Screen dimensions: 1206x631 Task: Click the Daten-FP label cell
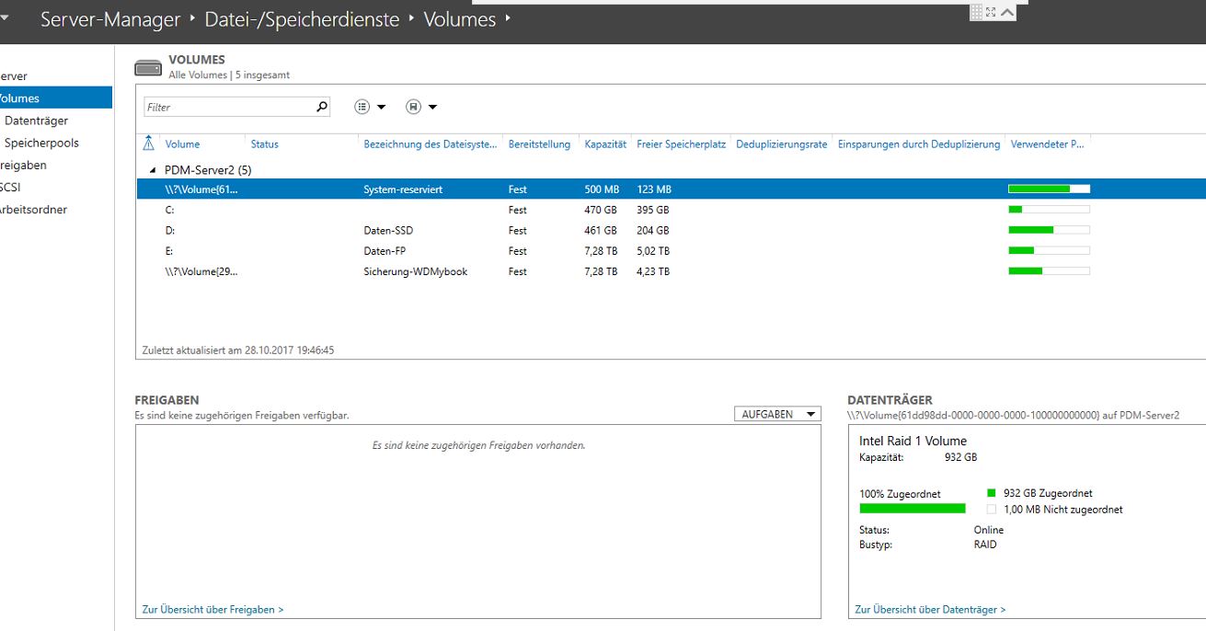click(x=385, y=250)
